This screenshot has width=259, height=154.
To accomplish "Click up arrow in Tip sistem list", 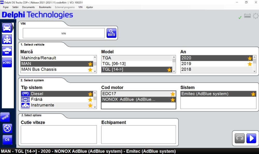I will point(95,93).
